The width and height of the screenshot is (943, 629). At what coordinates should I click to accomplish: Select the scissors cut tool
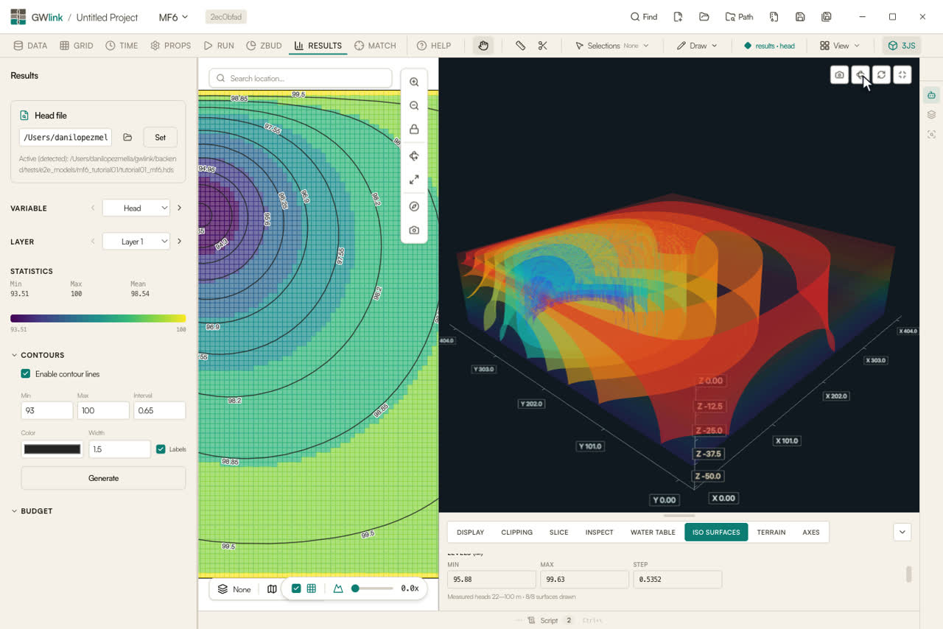coord(543,46)
